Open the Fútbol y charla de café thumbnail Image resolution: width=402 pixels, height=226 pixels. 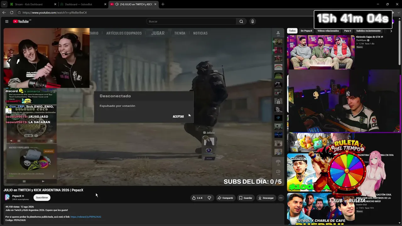[321, 209]
